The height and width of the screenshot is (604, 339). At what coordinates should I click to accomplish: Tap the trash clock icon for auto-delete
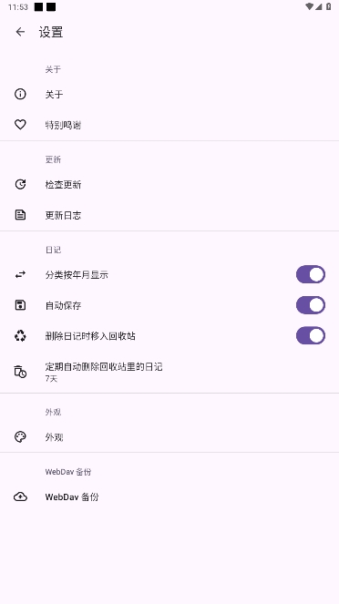[20, 372]
